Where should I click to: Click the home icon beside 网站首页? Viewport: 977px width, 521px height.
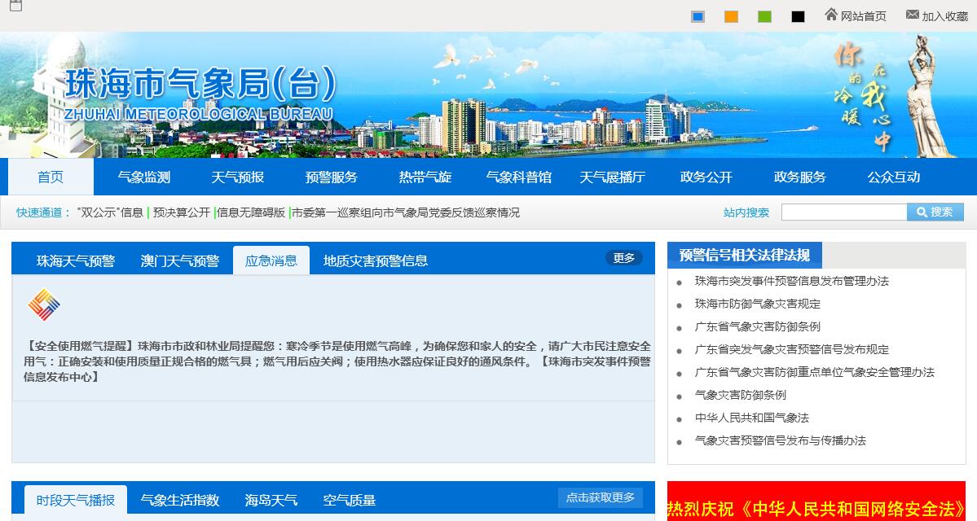[831, 15]
